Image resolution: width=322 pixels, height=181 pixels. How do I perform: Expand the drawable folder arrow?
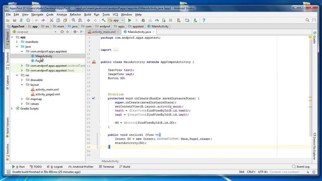point(22,80)
